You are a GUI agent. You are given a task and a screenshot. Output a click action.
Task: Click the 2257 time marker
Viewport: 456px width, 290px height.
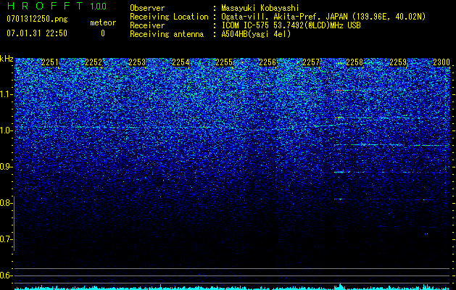[311, 62]
